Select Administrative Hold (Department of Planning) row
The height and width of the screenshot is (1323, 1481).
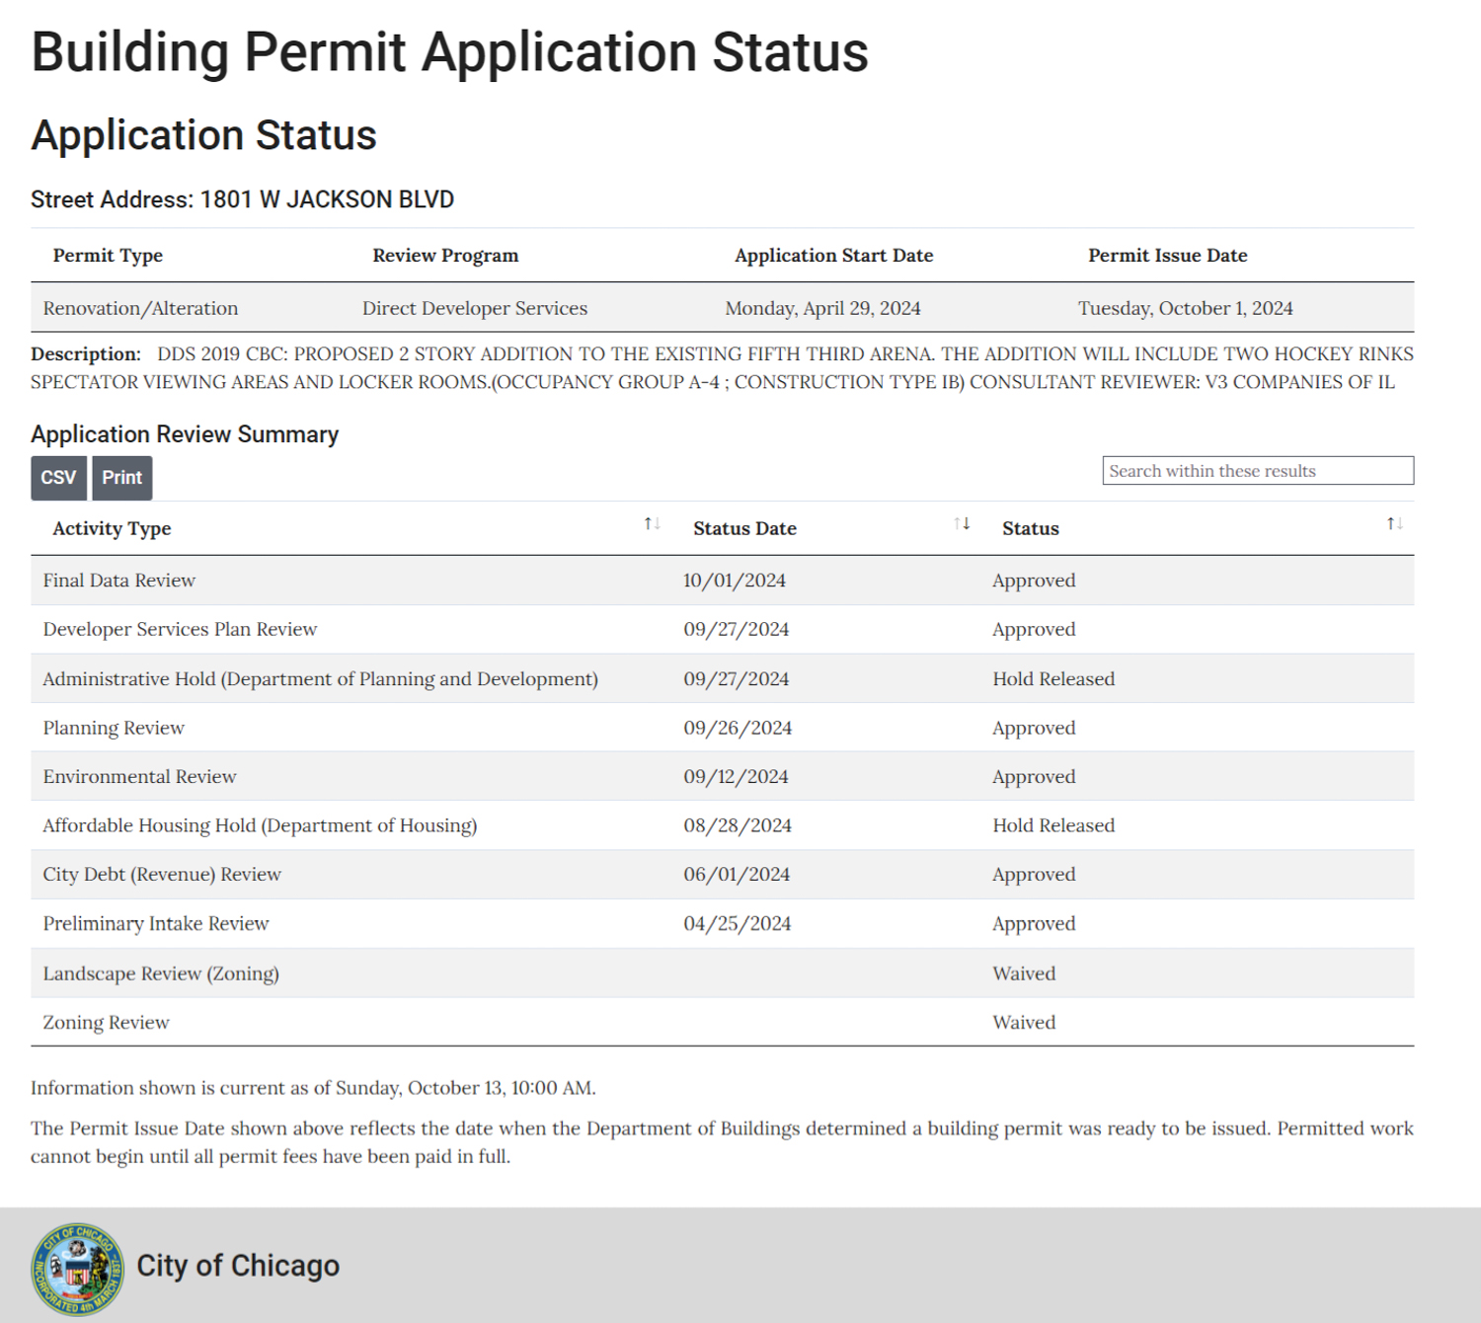click(x=722, y=678)
